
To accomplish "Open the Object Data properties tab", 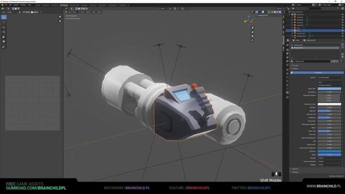I will [x=287, y=88].
